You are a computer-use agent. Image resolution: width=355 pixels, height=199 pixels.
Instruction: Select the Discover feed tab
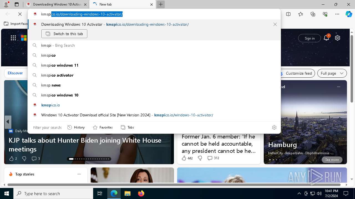click(15, 73)
